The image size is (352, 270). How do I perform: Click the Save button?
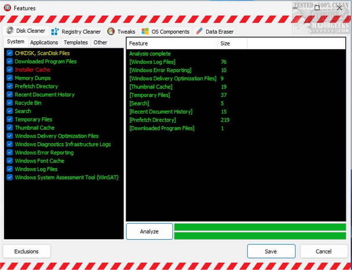pos(271,251)
